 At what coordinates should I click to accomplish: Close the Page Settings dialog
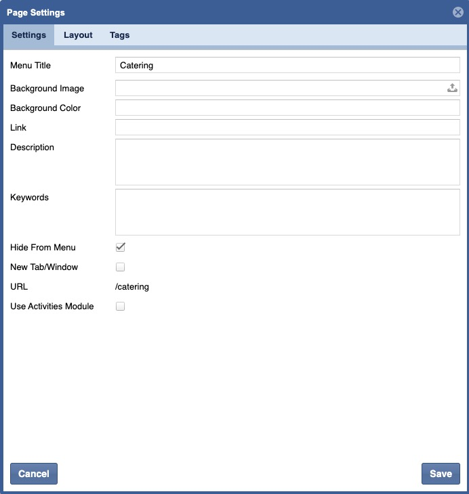[457, 12]
